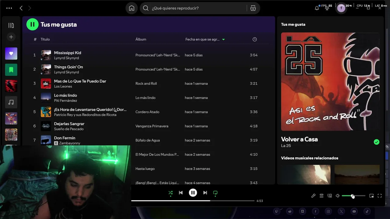Screen dimensions: 390x219
Task: Open the three-dots app menu
Action: [x=9, y=8]
